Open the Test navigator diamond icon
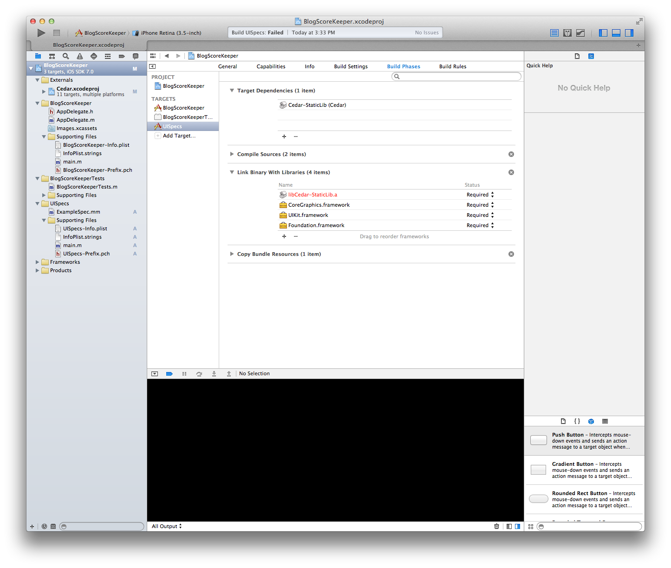 (x=94, y=56)
